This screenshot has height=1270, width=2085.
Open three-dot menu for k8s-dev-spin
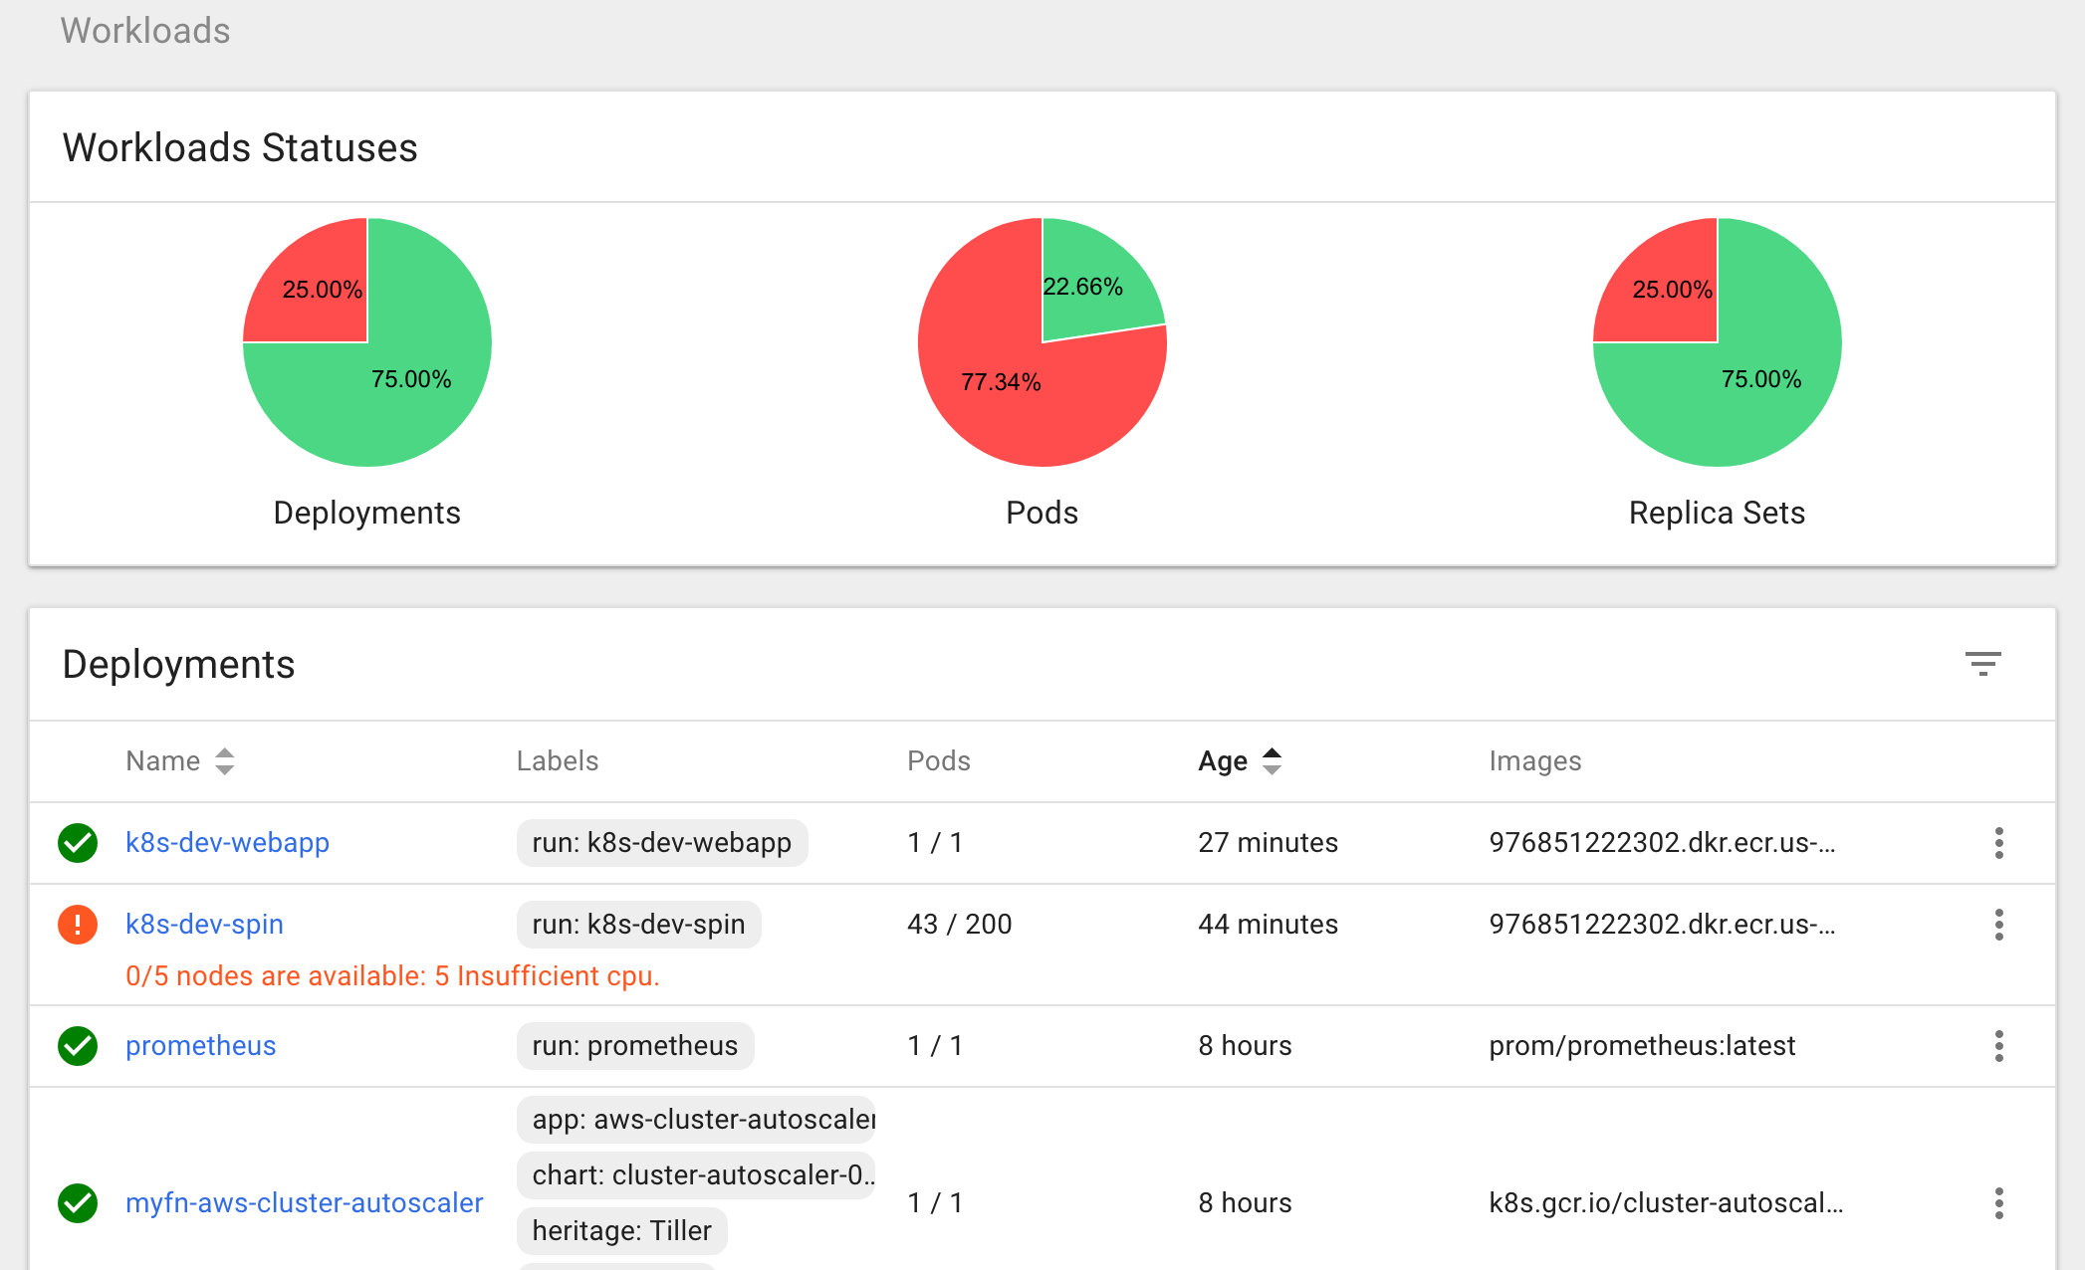click(1998, 925)
